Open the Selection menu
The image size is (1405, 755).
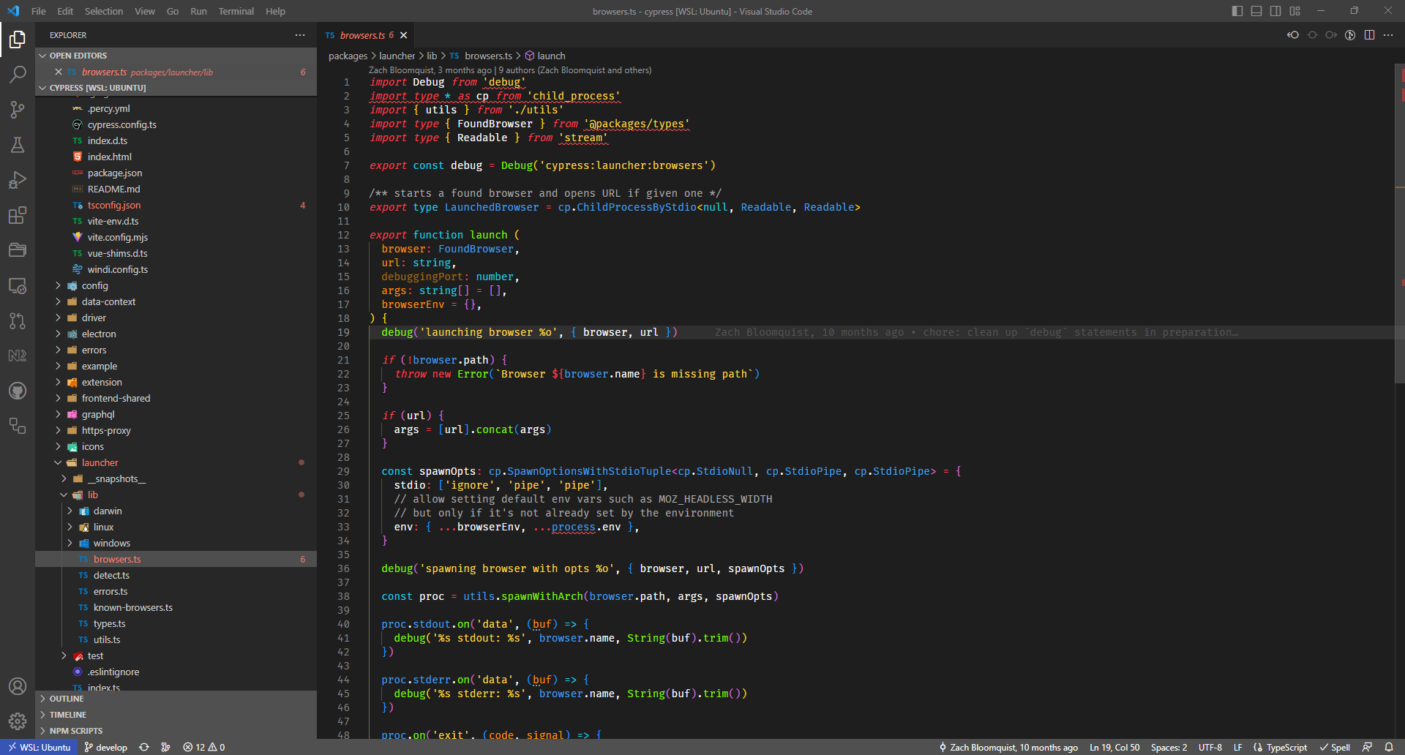104,11
